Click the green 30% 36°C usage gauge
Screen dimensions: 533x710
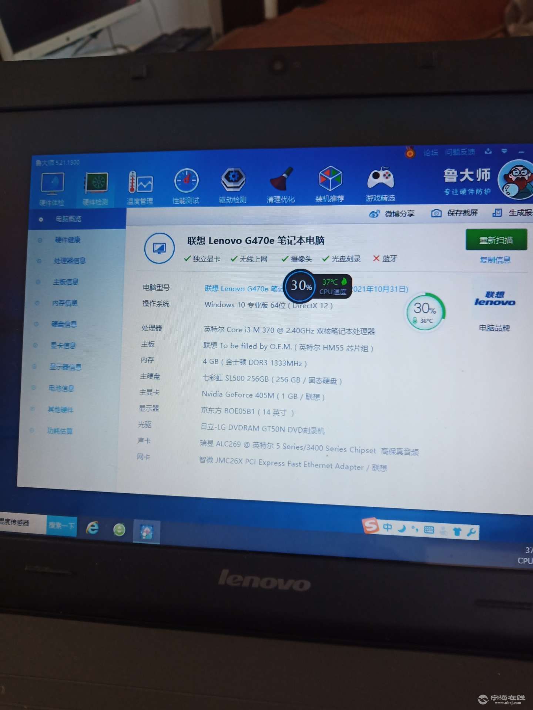pos(425,312)
